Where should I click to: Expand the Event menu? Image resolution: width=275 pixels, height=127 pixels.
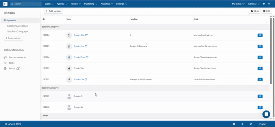tap(49, 4)
